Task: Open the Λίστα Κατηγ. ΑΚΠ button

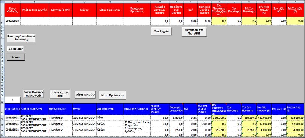Action: 60,94
